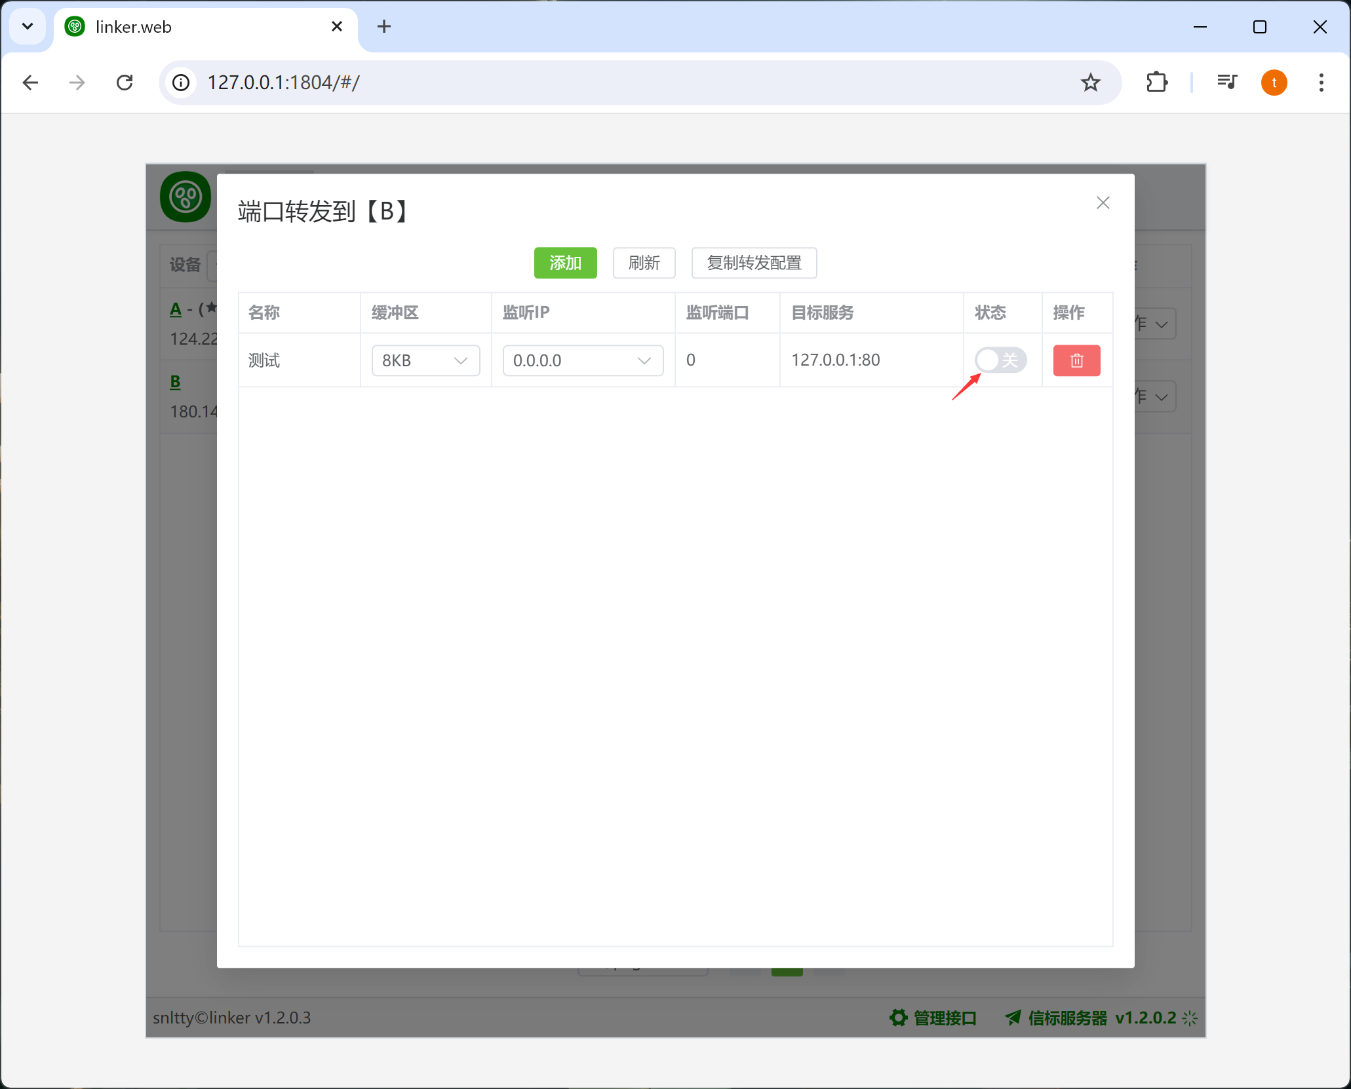The width and height of the screenshot is (1351, 1089).
Task: Expand device A row action dropdown
Action: pos(1155,324)
